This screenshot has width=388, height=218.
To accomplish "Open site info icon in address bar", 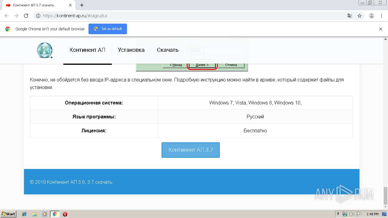I will point(38,16).
